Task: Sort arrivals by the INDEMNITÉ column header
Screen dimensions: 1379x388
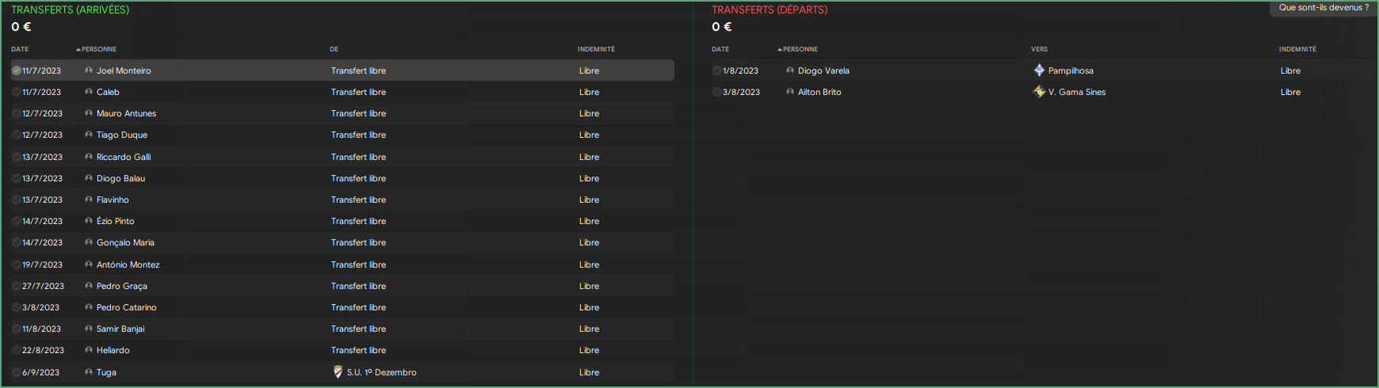Action: [596, 49]
